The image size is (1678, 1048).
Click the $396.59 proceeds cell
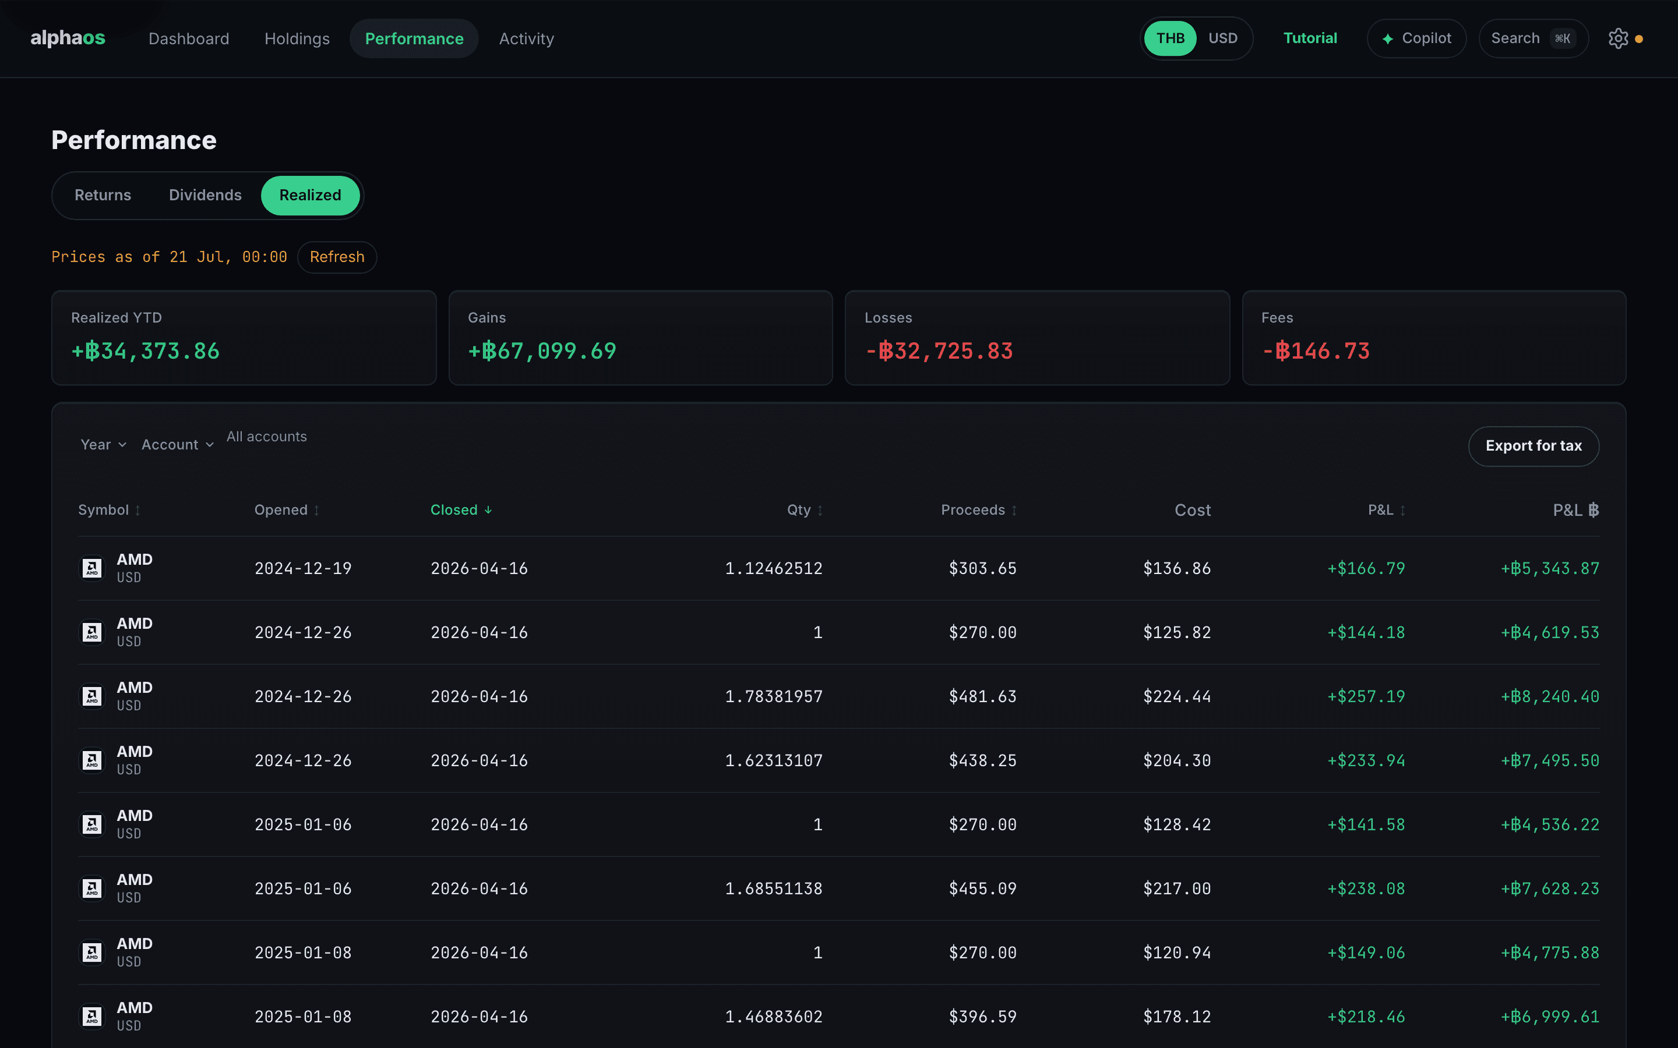point(982,1017)
